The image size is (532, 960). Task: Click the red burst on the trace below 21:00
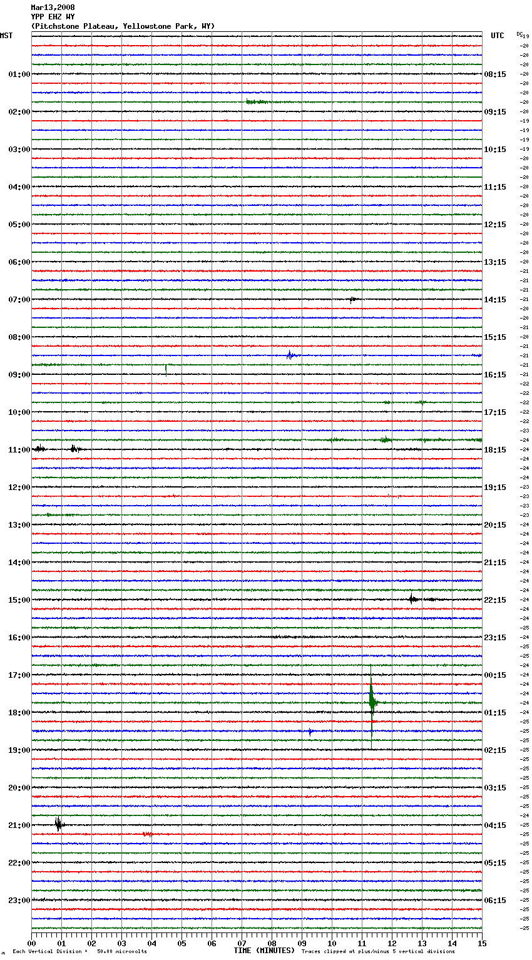tap(148, 834)
